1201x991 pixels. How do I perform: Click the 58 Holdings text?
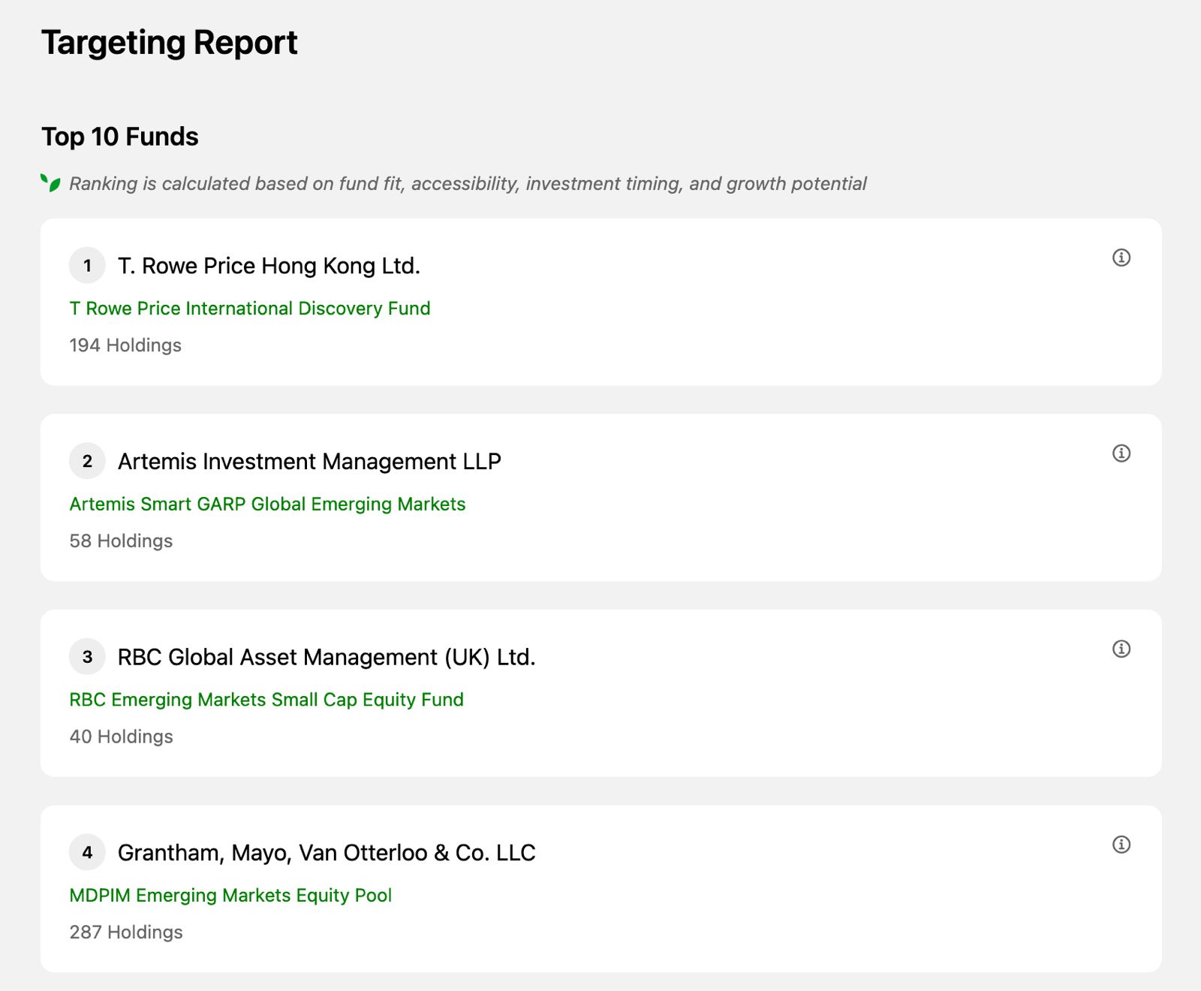coord(121,541)
